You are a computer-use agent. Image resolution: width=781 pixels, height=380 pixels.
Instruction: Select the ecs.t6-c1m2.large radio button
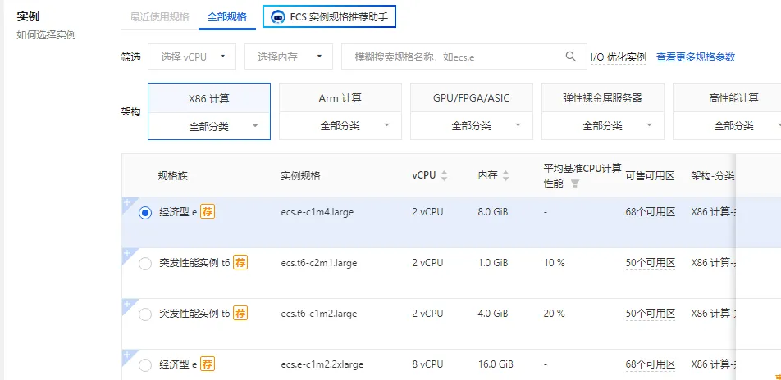[145, 314]
